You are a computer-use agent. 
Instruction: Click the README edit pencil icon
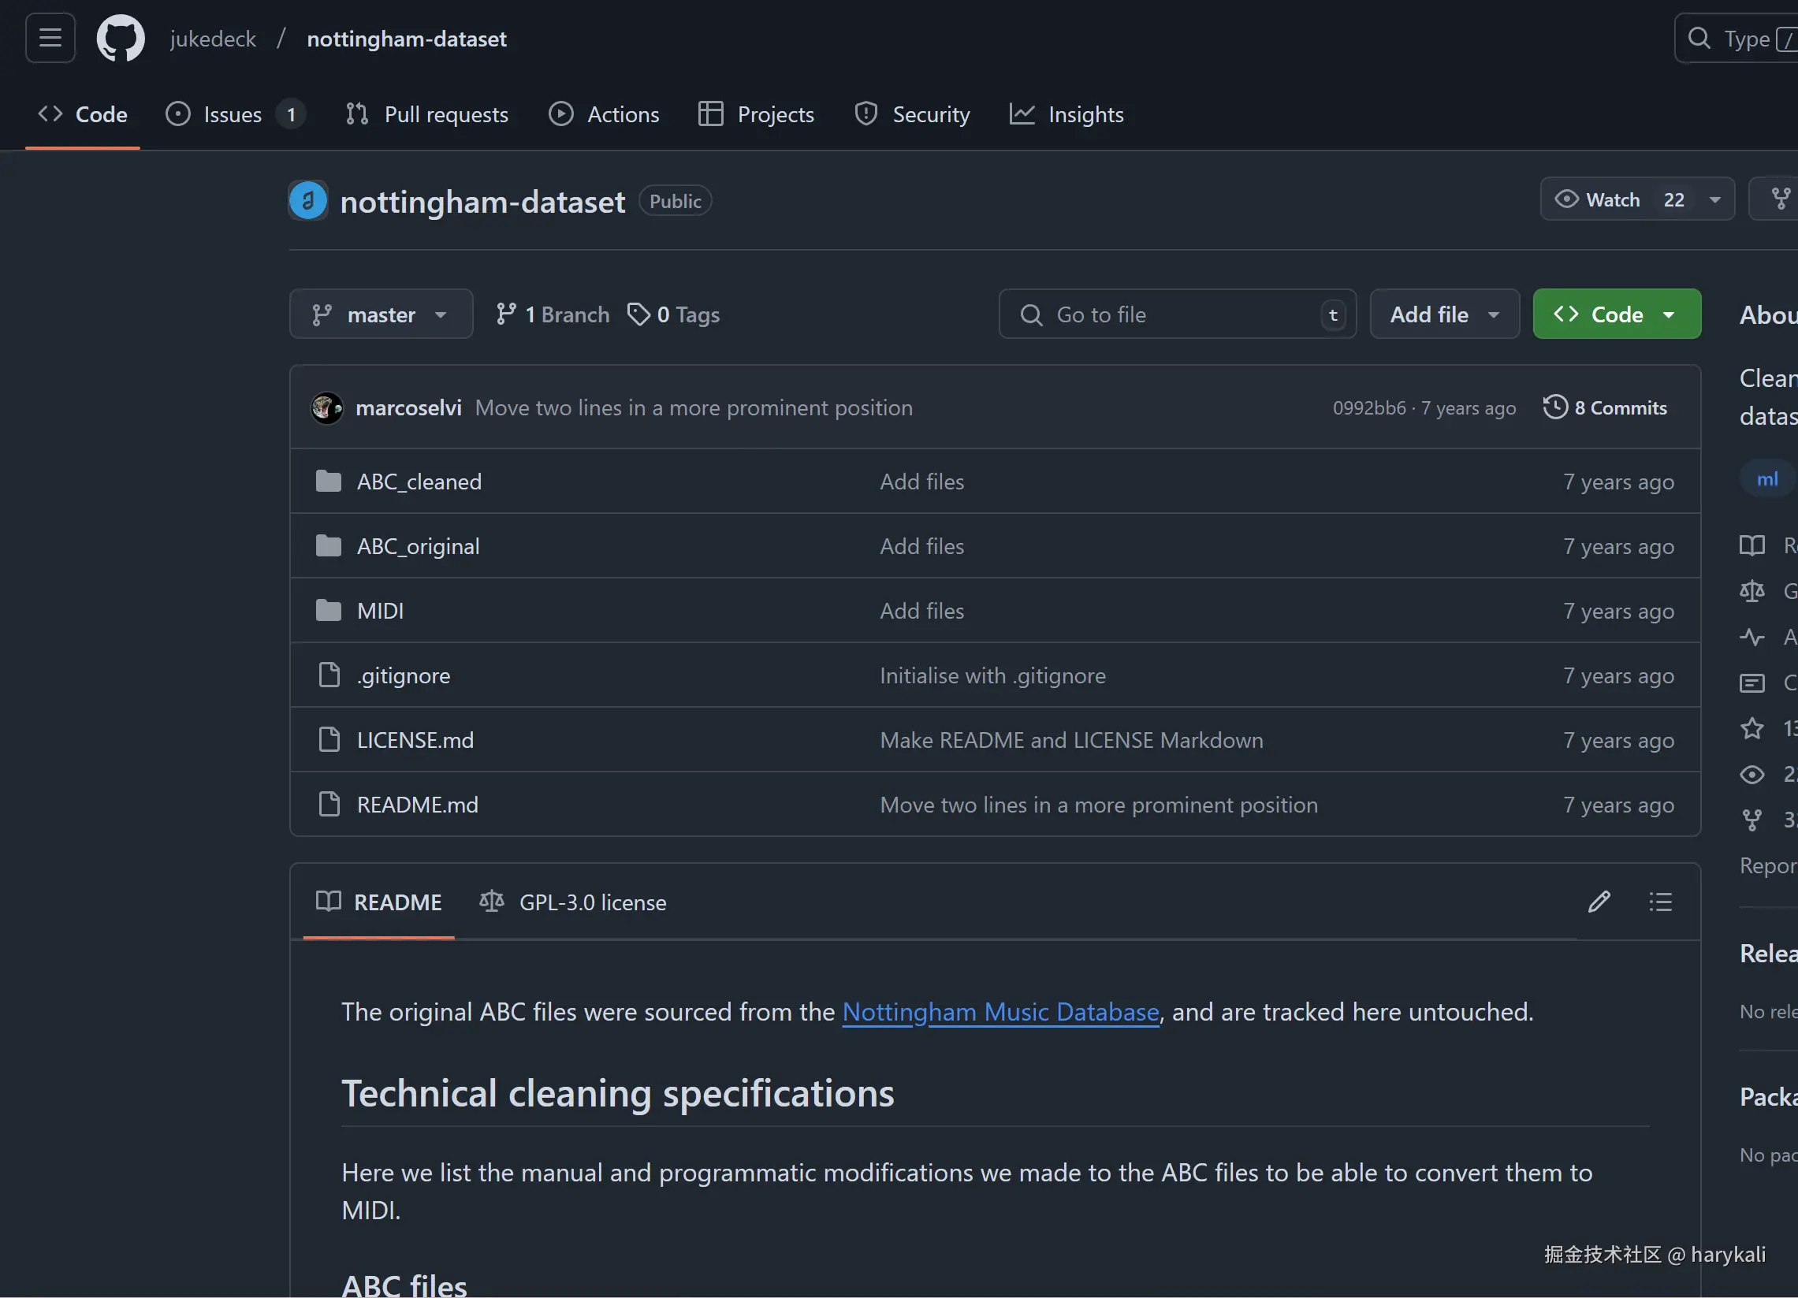coord(1599,902)
